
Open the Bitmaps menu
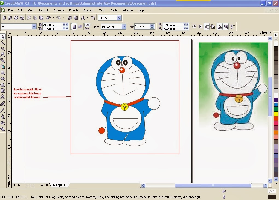pos(89,10)
